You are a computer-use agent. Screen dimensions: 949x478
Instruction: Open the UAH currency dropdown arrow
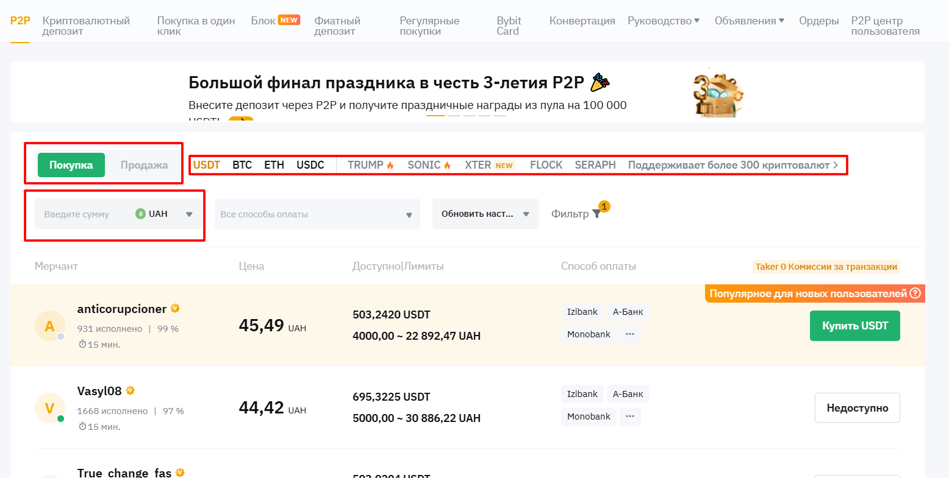pyautogui.click(x=189, y=214)
